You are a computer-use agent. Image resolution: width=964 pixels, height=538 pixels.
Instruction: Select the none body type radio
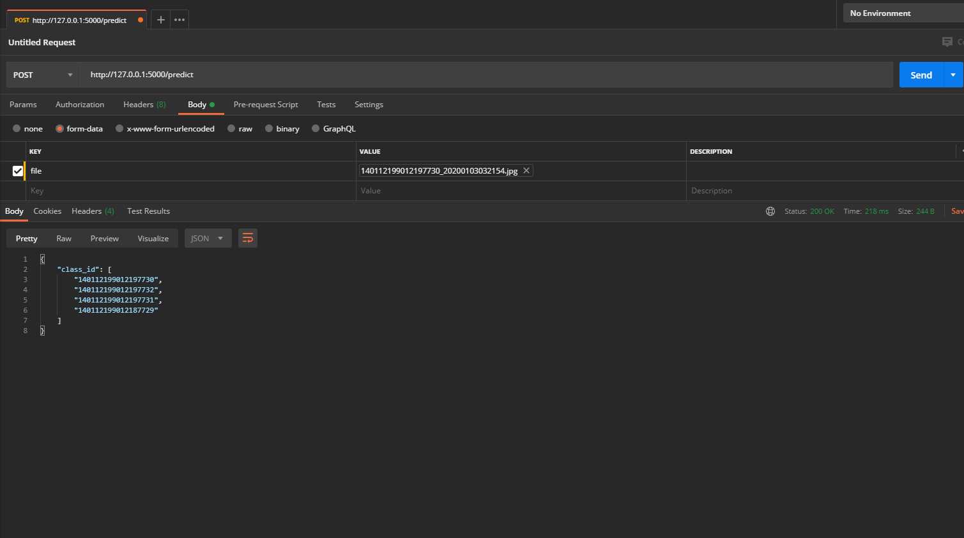tap(17, 128)
